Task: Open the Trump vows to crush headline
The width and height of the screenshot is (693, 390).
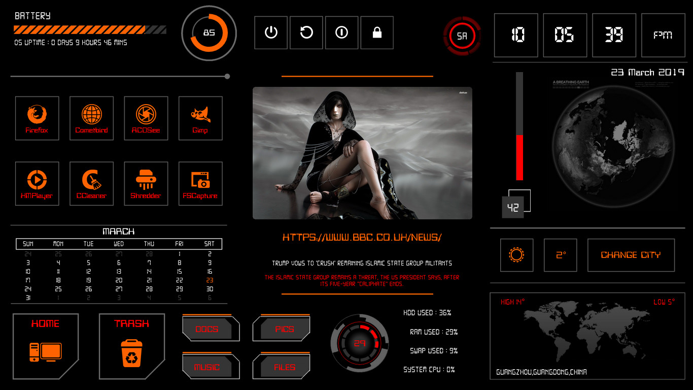Action: [x=362, y=263]
